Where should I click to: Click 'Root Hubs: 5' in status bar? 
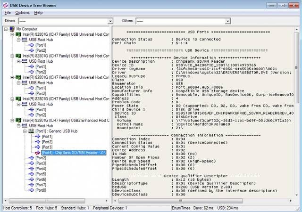46,208
